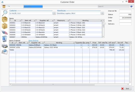Image resolution: width=135 pixels, height=92 pixels.
Task: Open help via the blue globe icon
Action: 131,6
